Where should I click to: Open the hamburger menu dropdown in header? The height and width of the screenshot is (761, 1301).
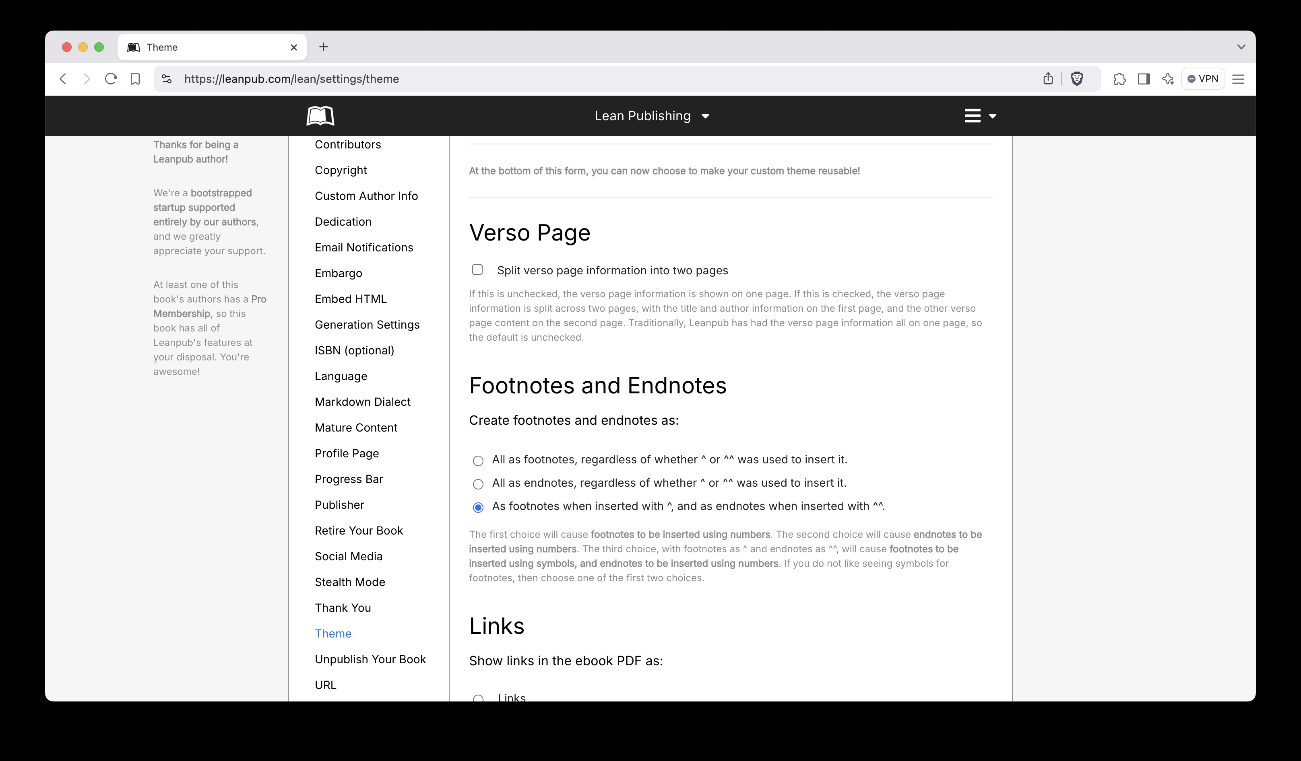click(x=979, y=116)
